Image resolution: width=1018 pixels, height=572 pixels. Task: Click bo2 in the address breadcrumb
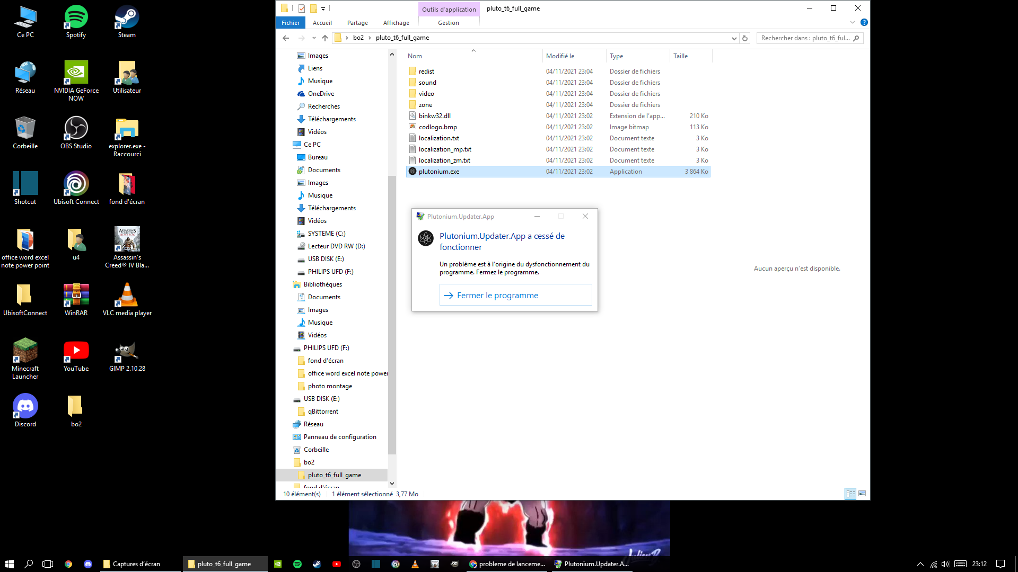(x=358, y=38)
